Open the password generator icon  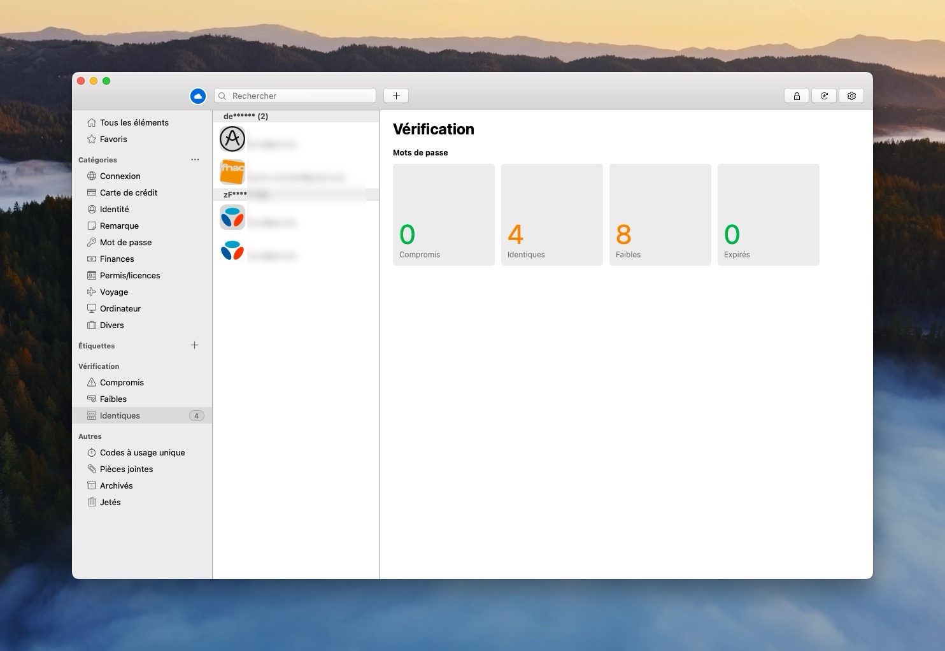pyautogui.click(x=824, y=96)
